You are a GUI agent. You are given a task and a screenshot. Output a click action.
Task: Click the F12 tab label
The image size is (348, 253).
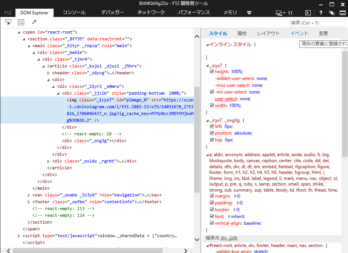point(8,13)
